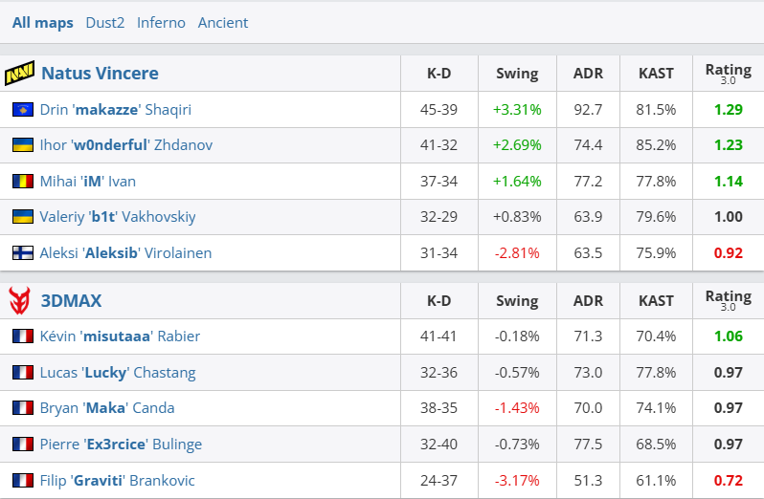764x499 pixels.
Task: Click the France flag beside misutaaa
Action: coord(23,336)
